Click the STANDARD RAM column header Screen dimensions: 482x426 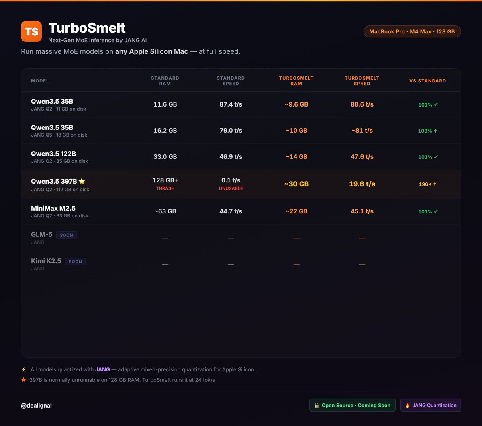click(165, 81)
